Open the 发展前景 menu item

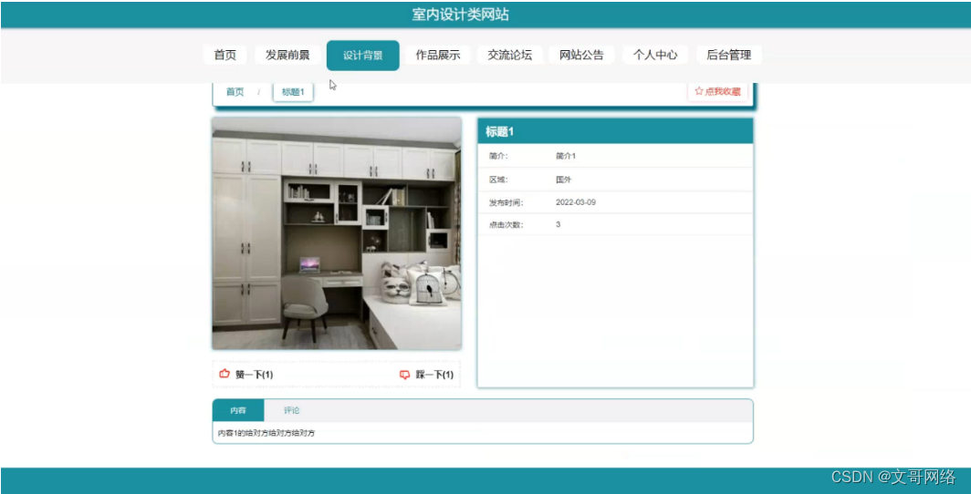(x=287, y=55)
